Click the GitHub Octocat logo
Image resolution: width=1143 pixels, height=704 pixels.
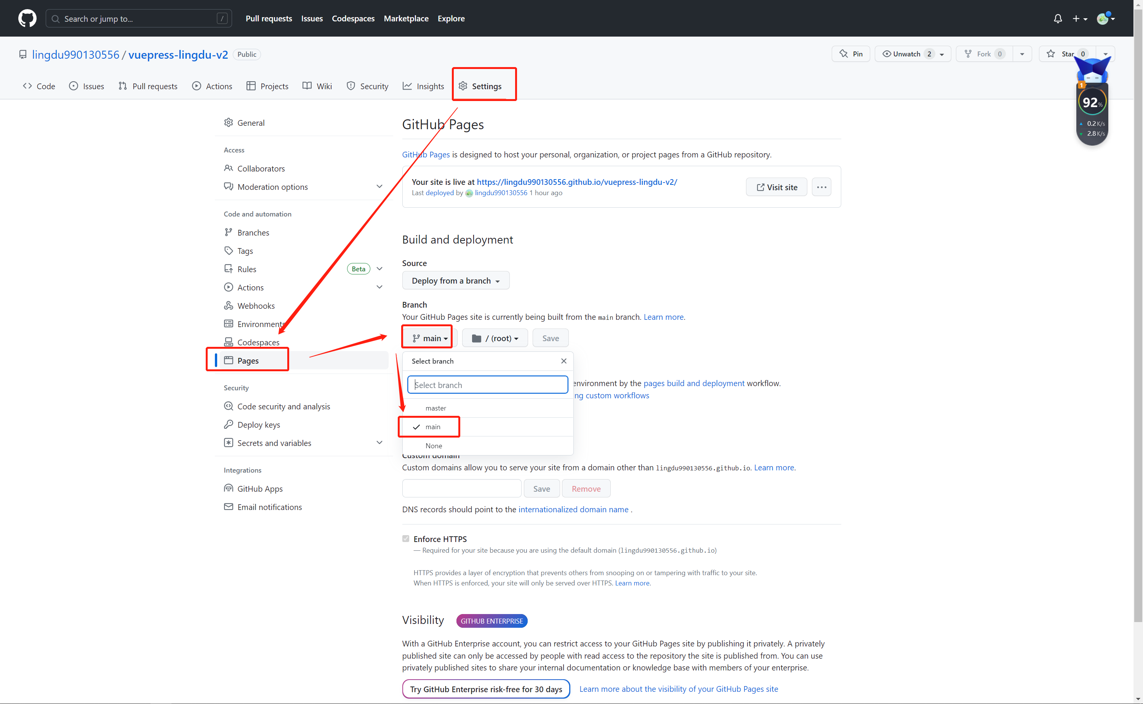point(27,19)
